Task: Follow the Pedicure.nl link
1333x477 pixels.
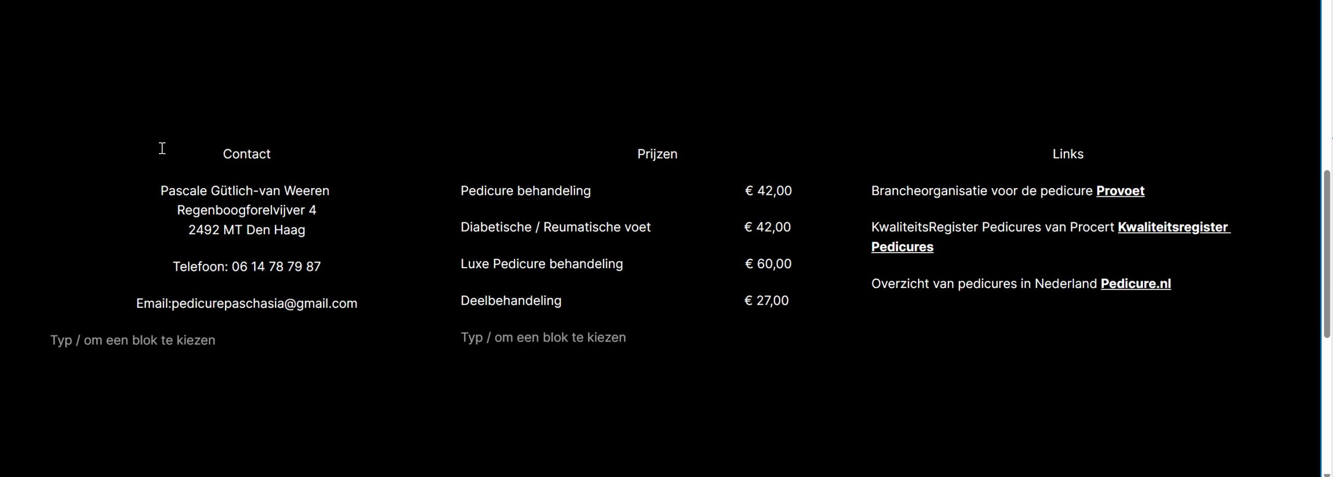Action: point(1135,284)
